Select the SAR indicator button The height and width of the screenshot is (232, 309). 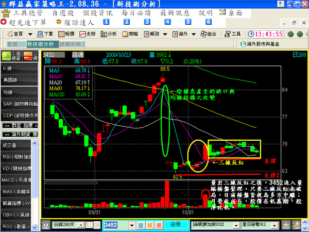[x=20, y=104]
